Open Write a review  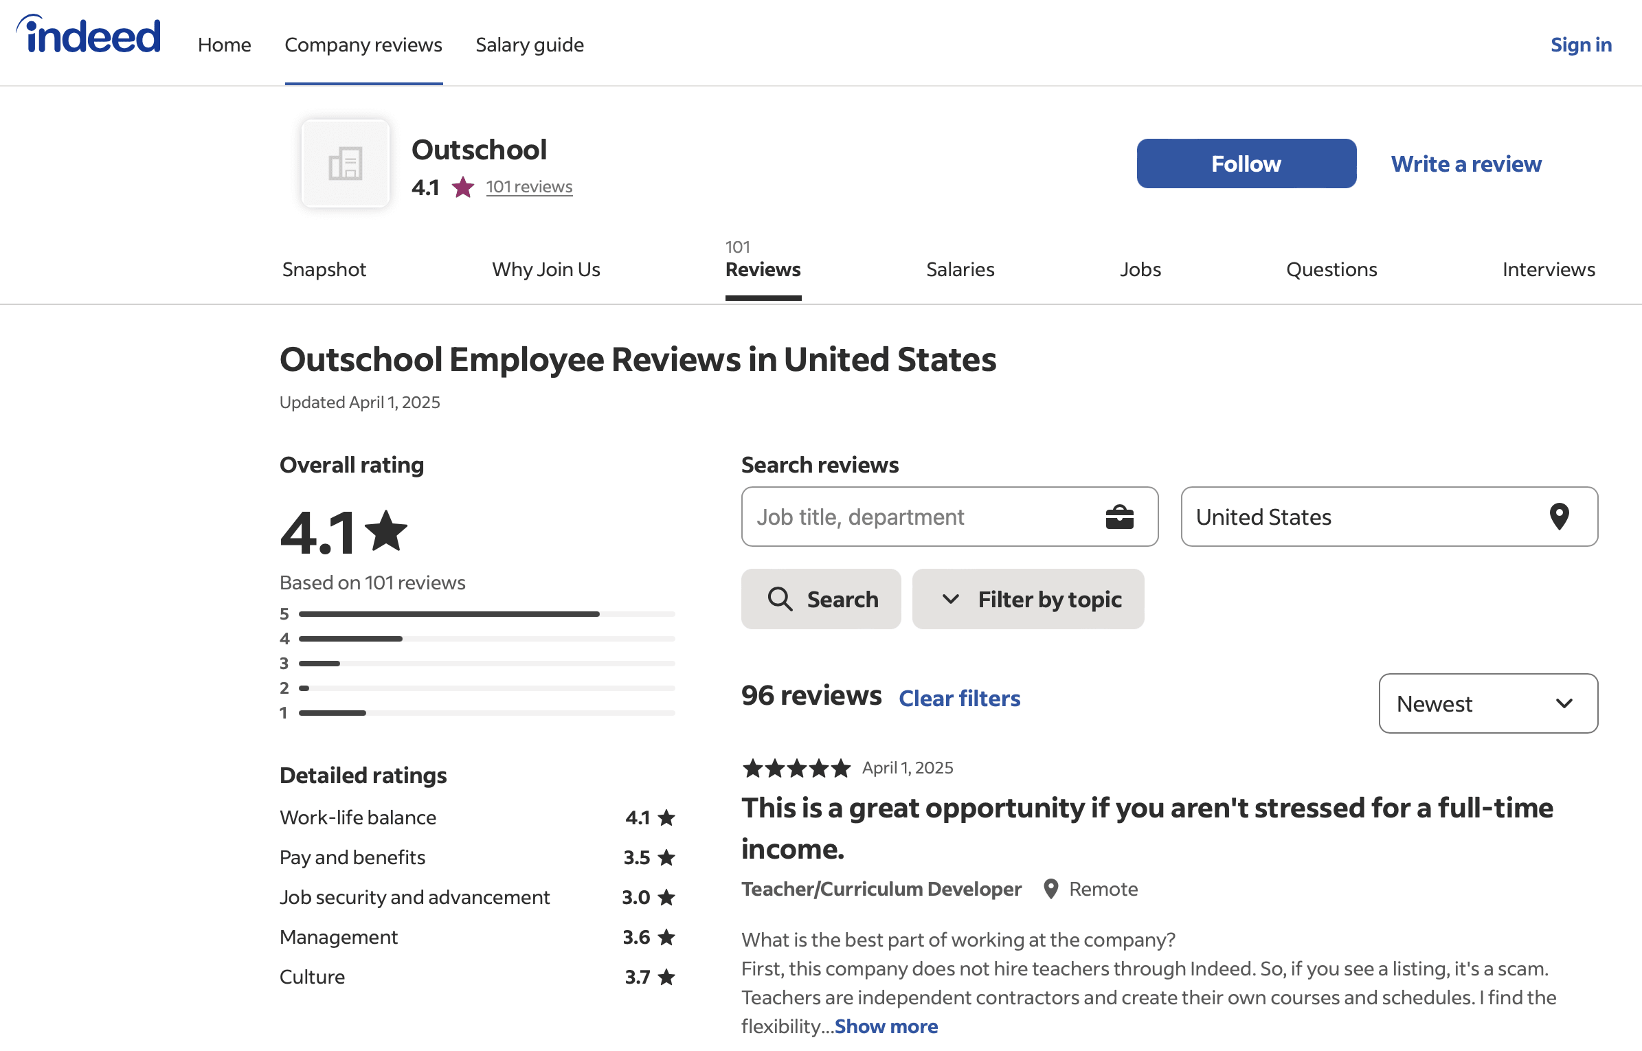pyautogui.click(x=1465, y=163)
